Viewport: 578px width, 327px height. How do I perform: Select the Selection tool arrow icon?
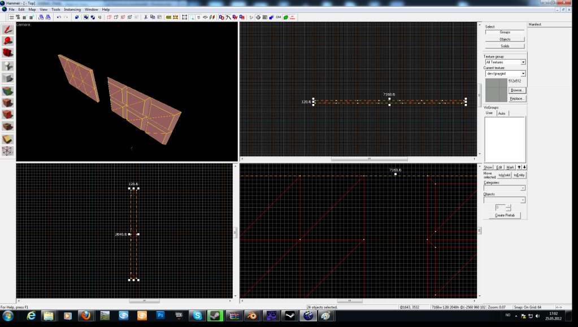pyautogui.click(x=8, y=29)
